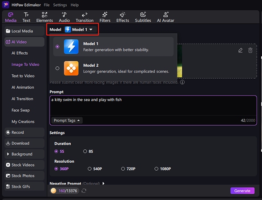This screenshot has width=262, height=200.
Task: Click inside the Prompt text box
Action: click(153, 105)
